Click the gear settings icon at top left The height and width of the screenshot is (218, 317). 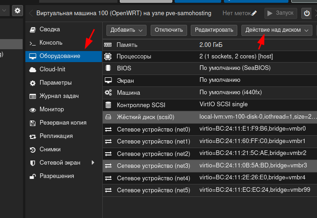18,11
